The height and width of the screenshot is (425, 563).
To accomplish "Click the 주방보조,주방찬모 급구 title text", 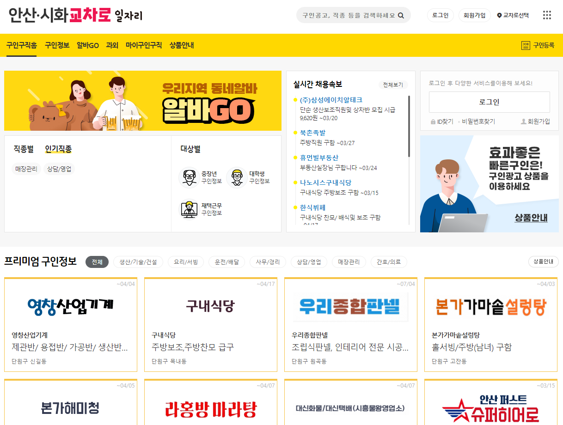I will 193,347.
